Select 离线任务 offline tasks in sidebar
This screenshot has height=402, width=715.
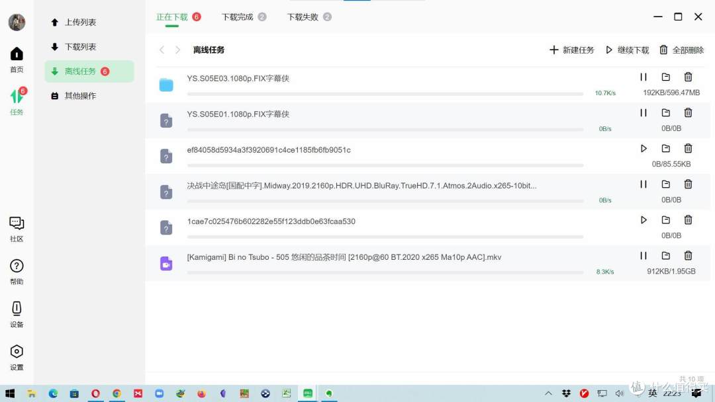point(89,71)
